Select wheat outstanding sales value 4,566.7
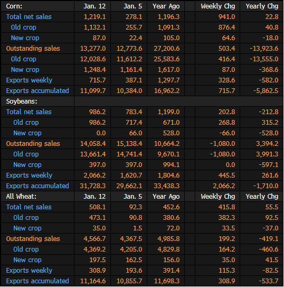Screen dimensions: 284x287 (x=94, y=239)
